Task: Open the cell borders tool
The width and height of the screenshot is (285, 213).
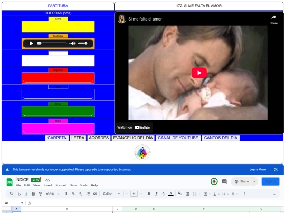Action: [187, 194]
